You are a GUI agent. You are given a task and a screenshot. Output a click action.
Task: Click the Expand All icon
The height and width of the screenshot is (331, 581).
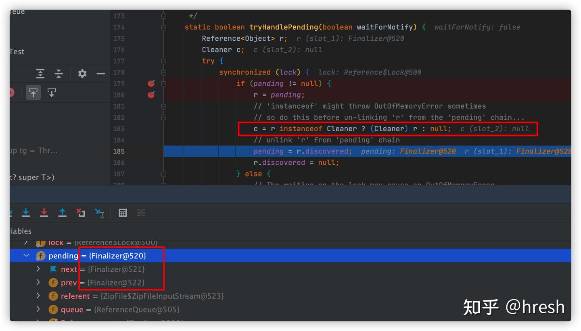pos(40,74)
